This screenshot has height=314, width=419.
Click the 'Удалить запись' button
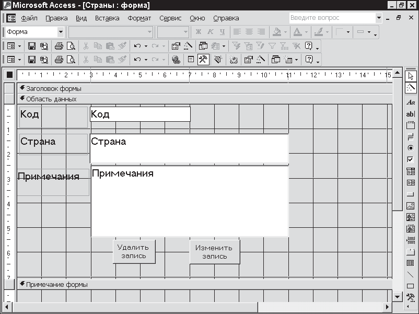pos(133,252)
